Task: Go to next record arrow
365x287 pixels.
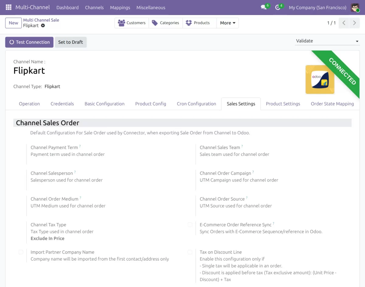Action: click(354, 23)
